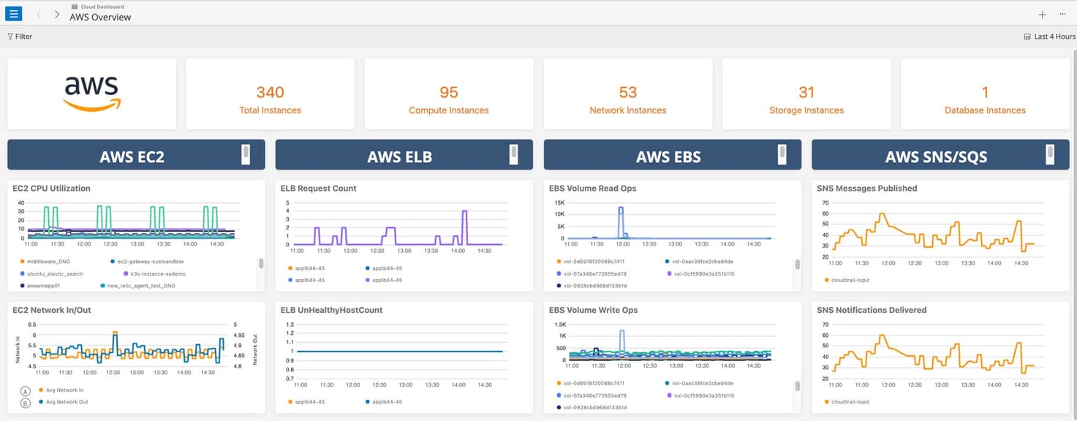1077x421 pixels.
Task: Select the AWS Overview title
Action: pos(100,17)
